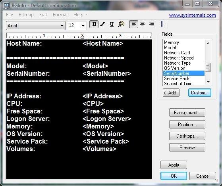Open the File menu
This screenshot has height=186, width=222.
(x=10, y=15)
